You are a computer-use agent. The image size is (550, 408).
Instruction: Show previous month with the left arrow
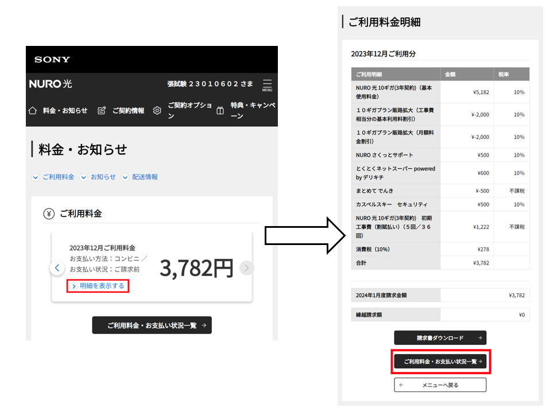(57, 267)
